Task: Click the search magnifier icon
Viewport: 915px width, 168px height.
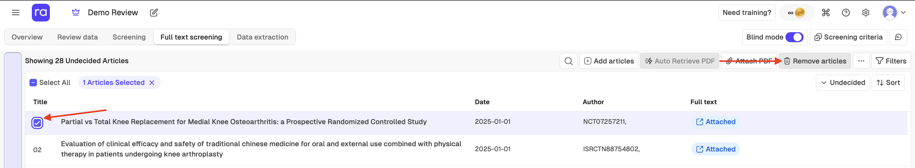Action: 568,61
